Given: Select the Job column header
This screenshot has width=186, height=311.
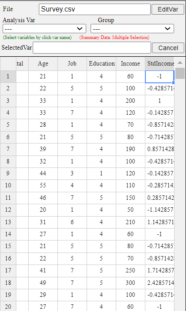Looking at the screenshot, I should tap(72, 64).
